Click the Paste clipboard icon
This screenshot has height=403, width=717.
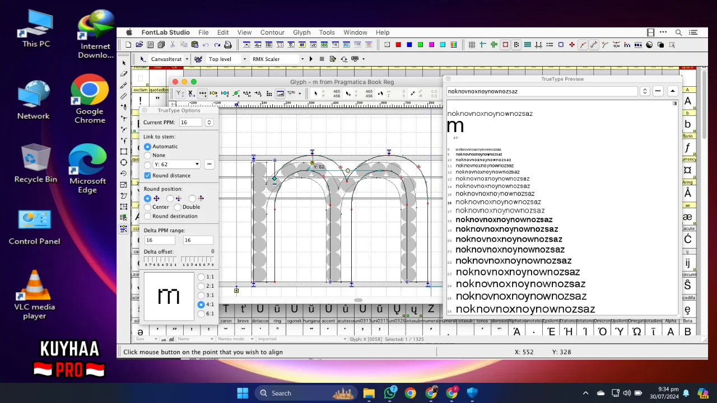(194, 45)
